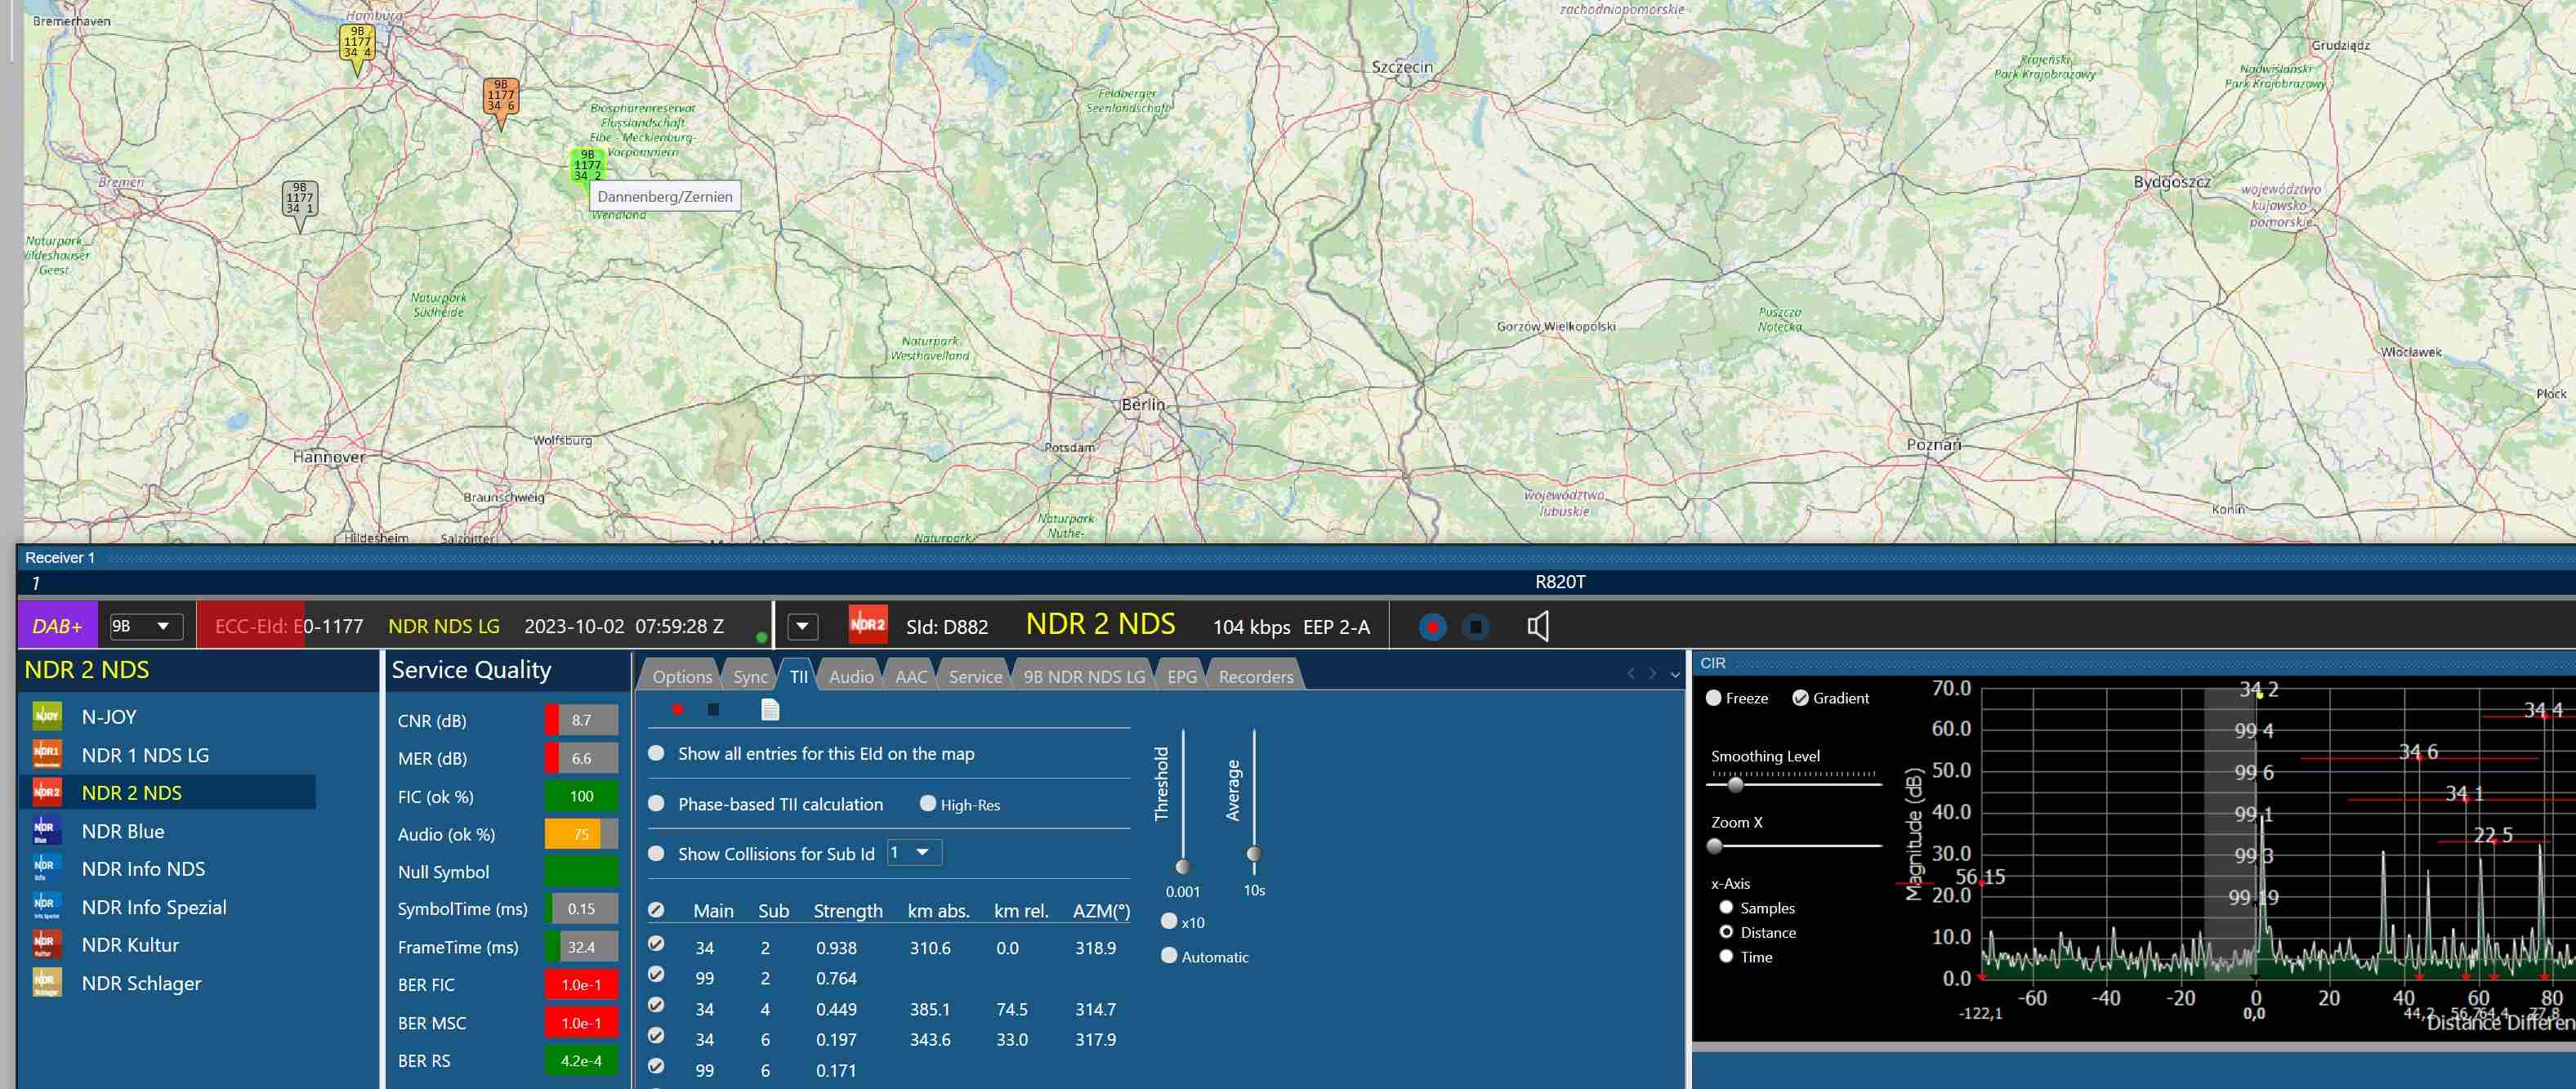Open the EPG tab
Viewport: 2576px width, 1089px height.
coord(1182,676)
